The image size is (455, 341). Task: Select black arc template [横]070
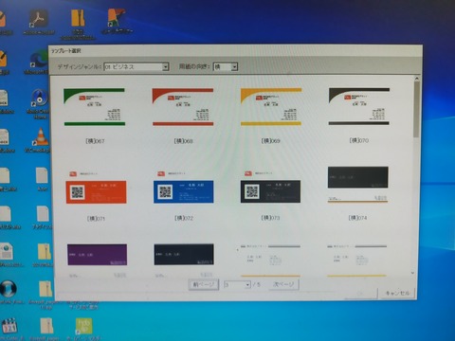point(359,106)
